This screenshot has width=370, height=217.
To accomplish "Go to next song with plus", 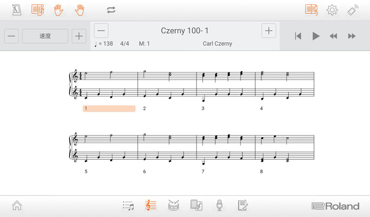I will click(269, 31).
